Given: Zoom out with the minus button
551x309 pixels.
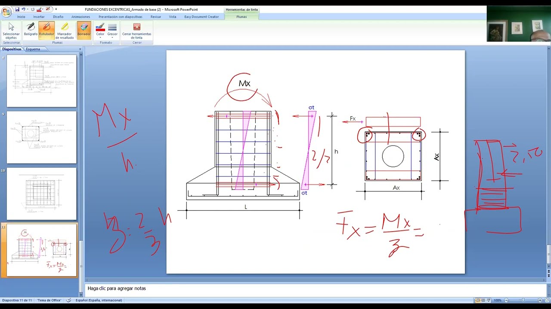Looking at the screenshot, I should [x=506, y=300].
